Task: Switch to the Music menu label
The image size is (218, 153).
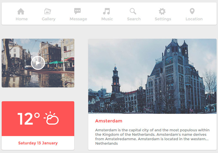Action: (107, 19)
